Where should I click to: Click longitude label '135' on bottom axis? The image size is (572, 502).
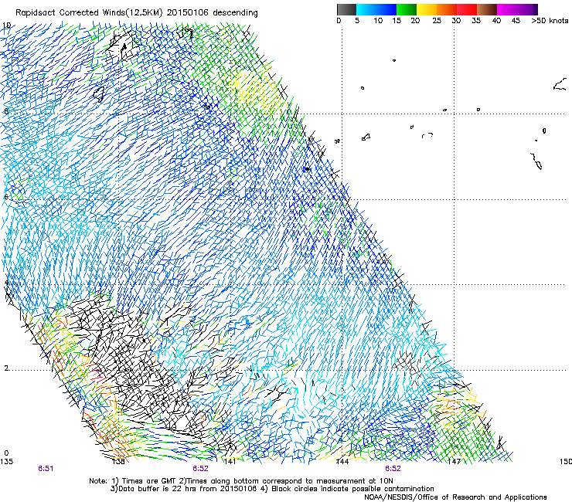[x=6, y=462]
